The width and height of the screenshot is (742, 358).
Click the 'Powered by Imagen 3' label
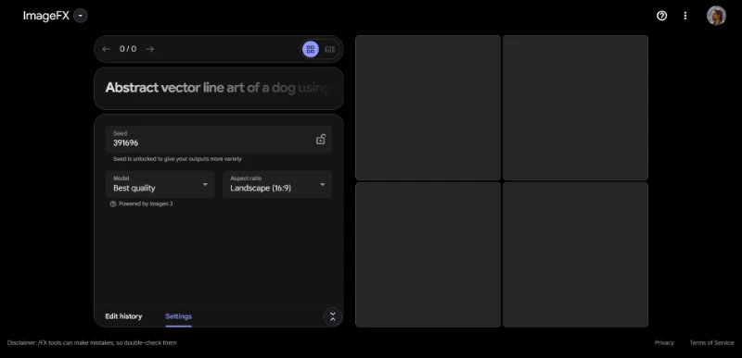146,204
